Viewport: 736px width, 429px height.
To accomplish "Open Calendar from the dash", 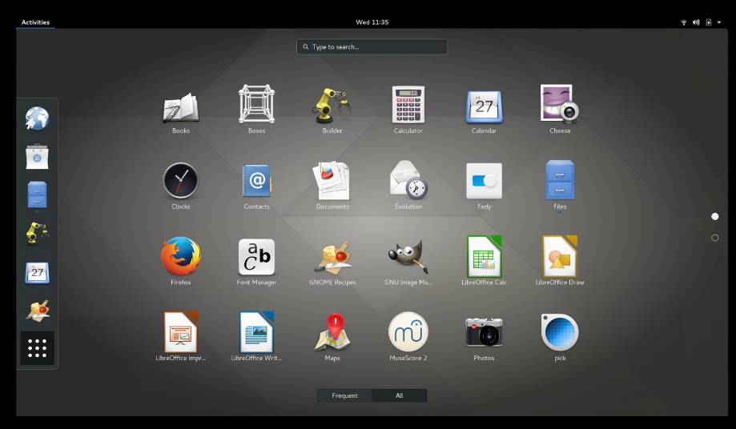I will (x=37, y=272).
